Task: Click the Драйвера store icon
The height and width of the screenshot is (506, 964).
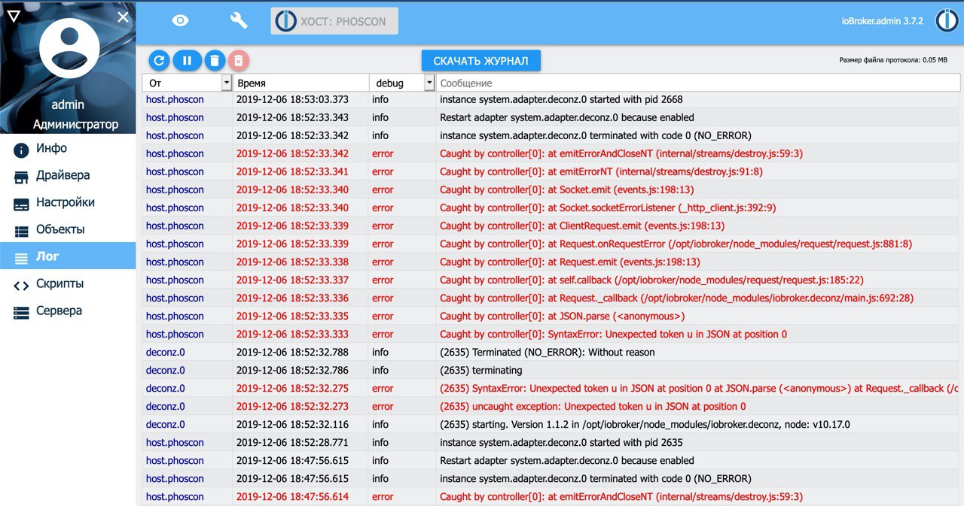Action: coord(21,177)
